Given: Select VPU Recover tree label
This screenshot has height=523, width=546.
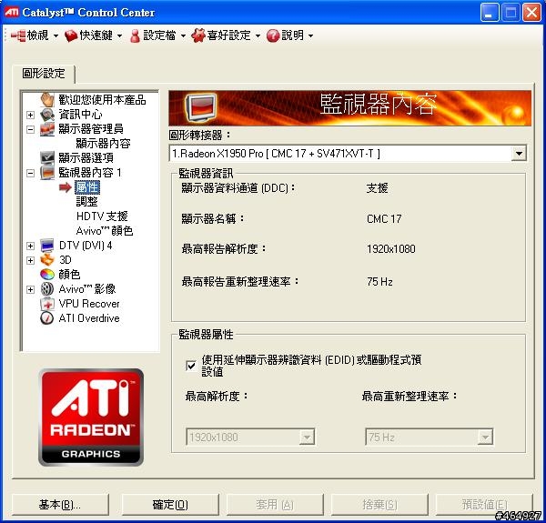Looking at the screenshot, I should (89, 304).
